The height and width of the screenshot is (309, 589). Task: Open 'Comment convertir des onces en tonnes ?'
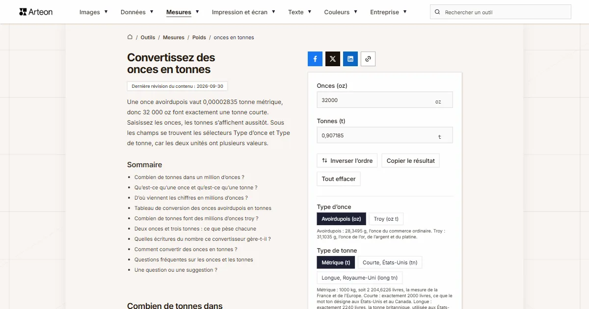[x=186, y=249]
